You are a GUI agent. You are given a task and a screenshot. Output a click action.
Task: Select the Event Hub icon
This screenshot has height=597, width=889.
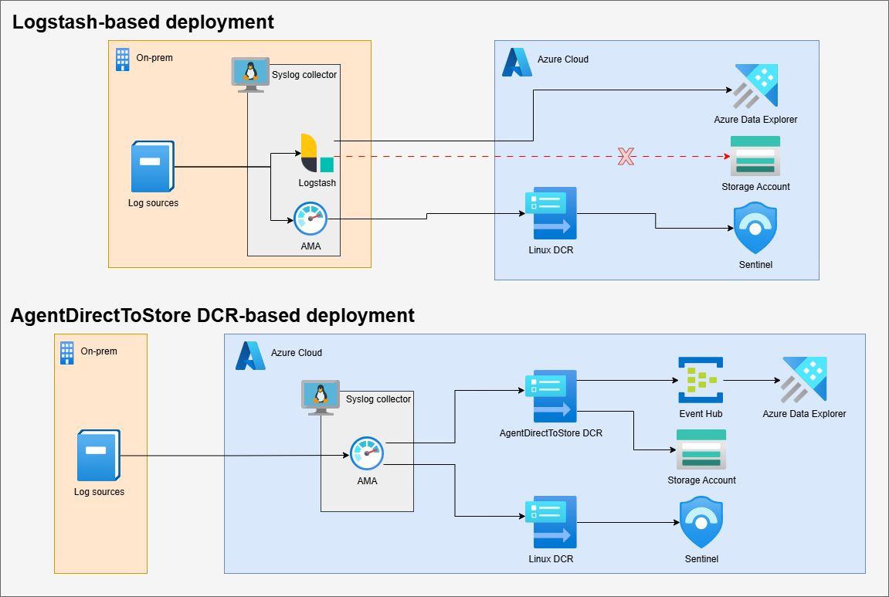click(x=701, y=380)
